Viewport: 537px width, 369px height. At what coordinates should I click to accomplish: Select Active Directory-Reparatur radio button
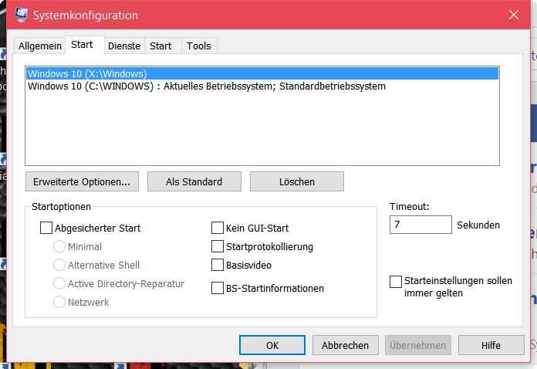tap(59, 283)
